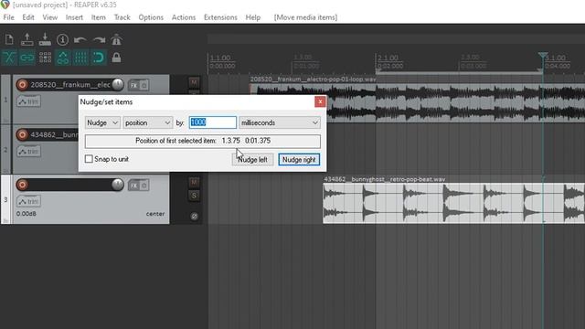
Task: Toggle Item grouping chain-link icon
Action: click(27, 58)
